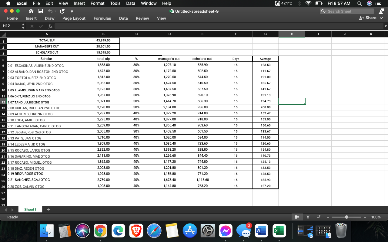Open Siri from the menu bar

click(369, 3)
